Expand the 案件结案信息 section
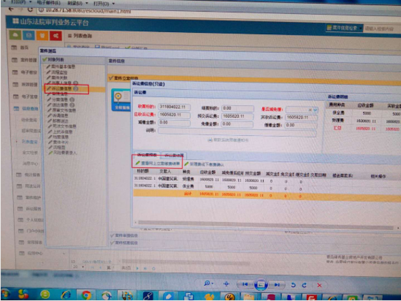This screenshot has height=301, width=401. tap(124, 243)
